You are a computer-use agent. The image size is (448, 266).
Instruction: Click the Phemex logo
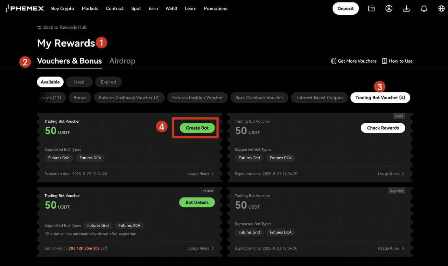point(24,8)
